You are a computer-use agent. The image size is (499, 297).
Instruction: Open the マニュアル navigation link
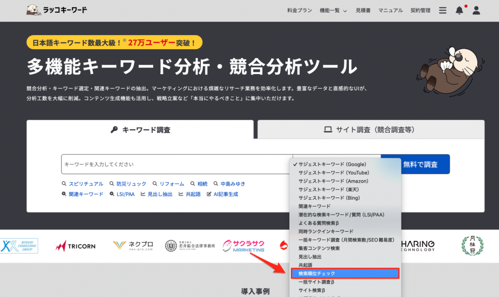390,10
